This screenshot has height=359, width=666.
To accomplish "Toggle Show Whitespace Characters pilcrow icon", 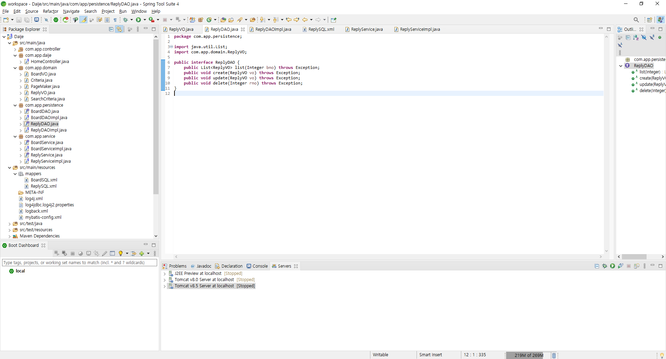I will pos(115,20).
